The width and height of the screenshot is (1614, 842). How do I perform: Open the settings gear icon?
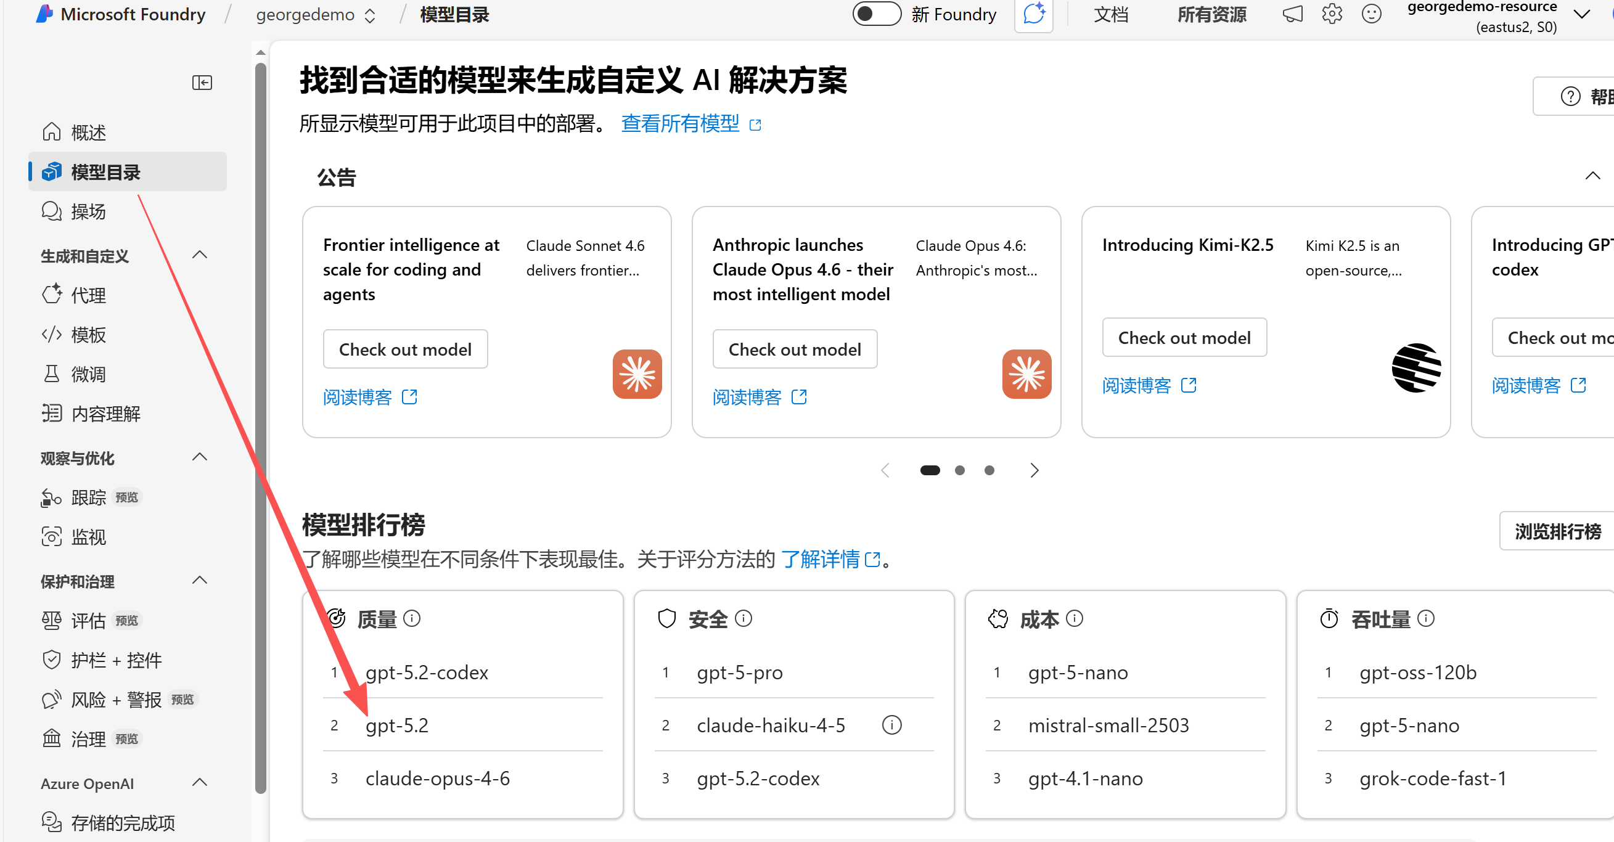[1332, 14]
